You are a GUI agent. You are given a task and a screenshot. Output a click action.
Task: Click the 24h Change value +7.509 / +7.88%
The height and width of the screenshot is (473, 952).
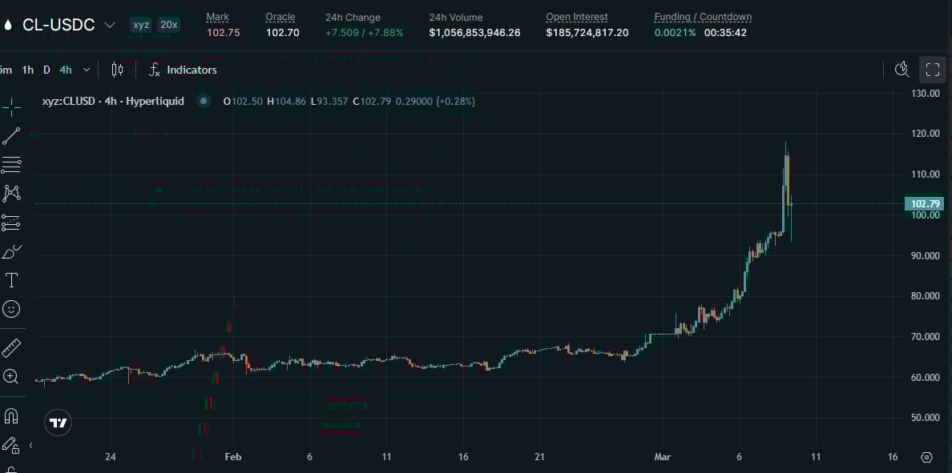[365, 33]
